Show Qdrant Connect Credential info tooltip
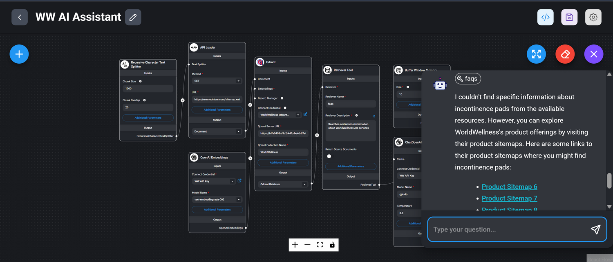 point(285,108)
